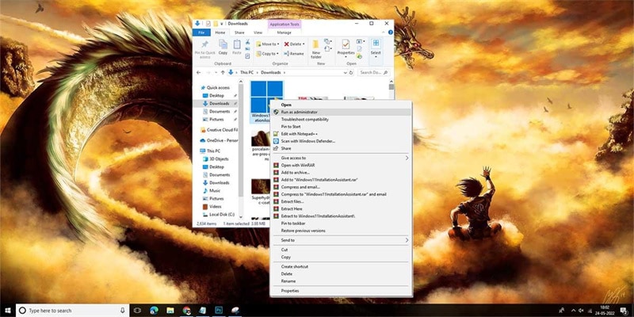
Task: Click the Explorer help question mark icon
Action: coord(391,32)
